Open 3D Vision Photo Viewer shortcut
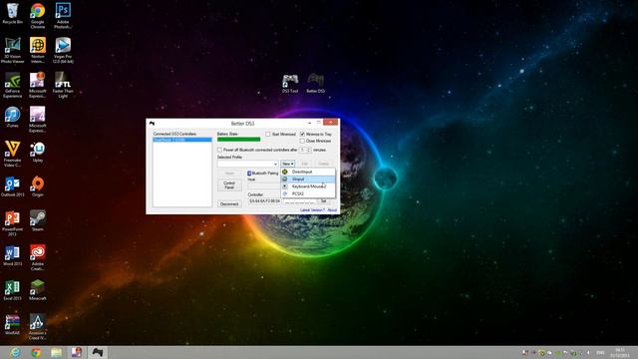The image size is (638, 359). click(13, 50)
